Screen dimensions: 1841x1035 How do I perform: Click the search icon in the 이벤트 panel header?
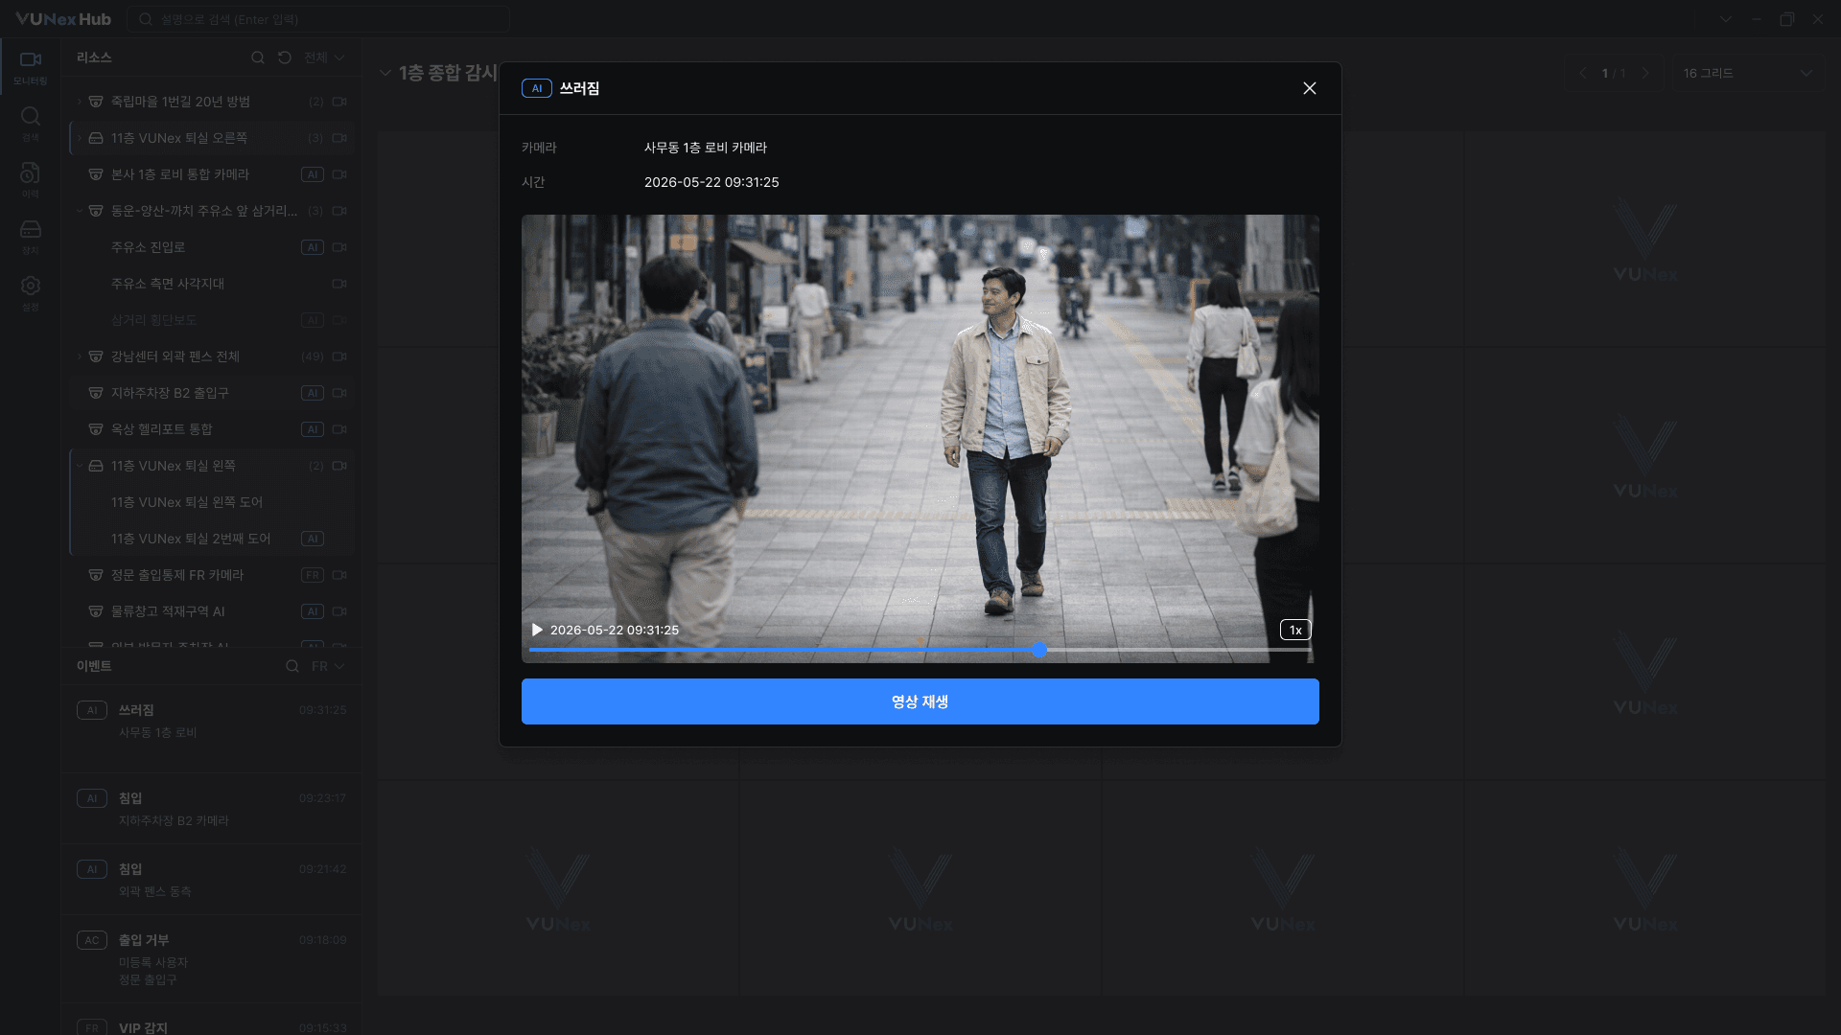click(292, 666)
